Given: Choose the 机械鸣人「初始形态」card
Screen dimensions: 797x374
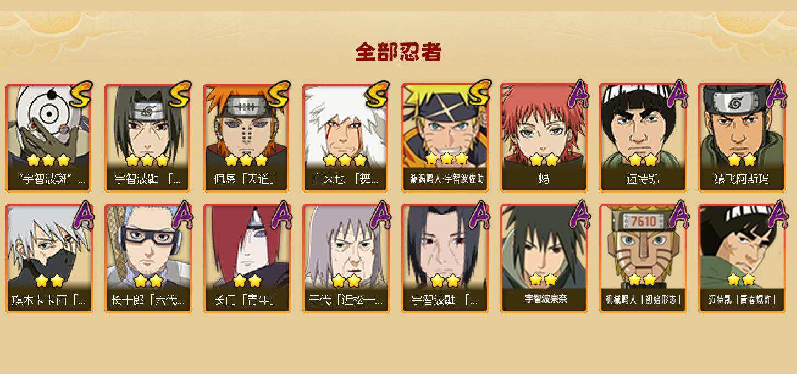Looking at the screenshot, I should point(643,258).
